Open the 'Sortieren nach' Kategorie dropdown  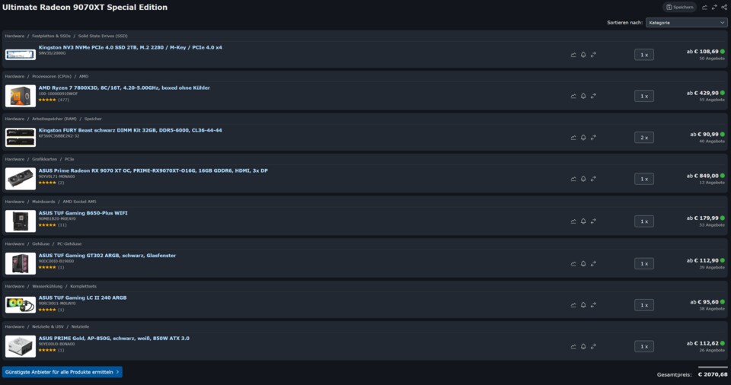(686, 23)
